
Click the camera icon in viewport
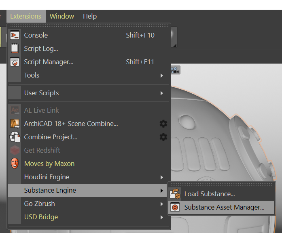[175, 70]
